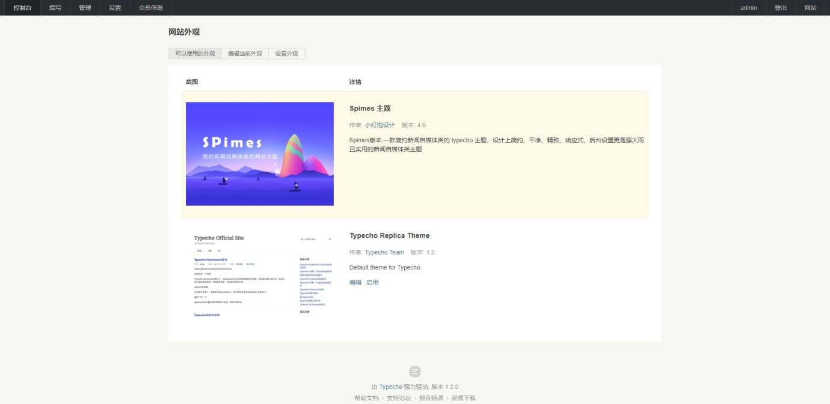This screenshot has height=404, width=830.
Task: Open 资源下载 footer link
Action: pos(463,398)
